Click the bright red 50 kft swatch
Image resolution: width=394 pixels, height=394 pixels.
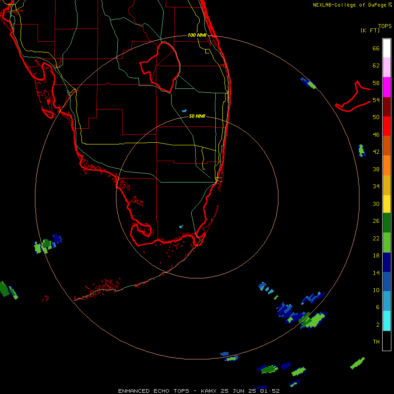[387, 126]
